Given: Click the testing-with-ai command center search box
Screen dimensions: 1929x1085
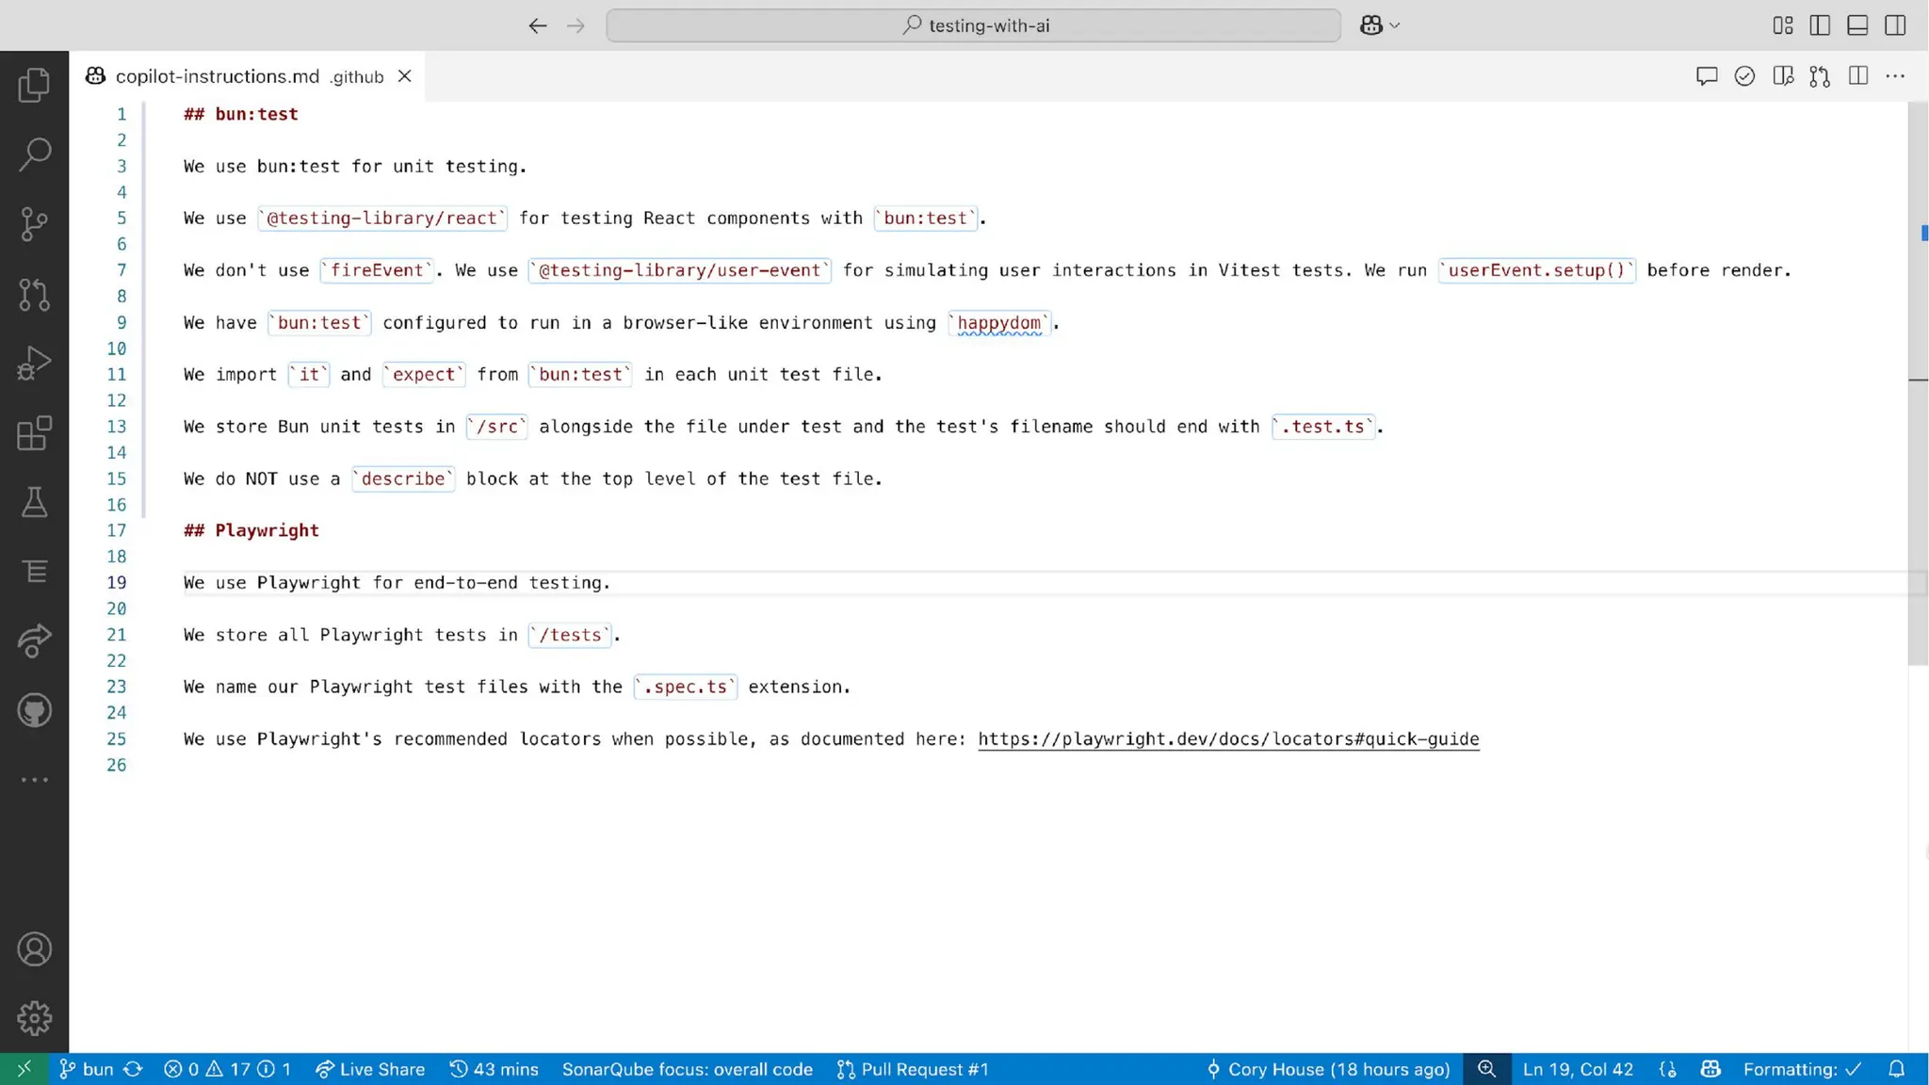Looking at the screenshot, I should coord(973,25).
